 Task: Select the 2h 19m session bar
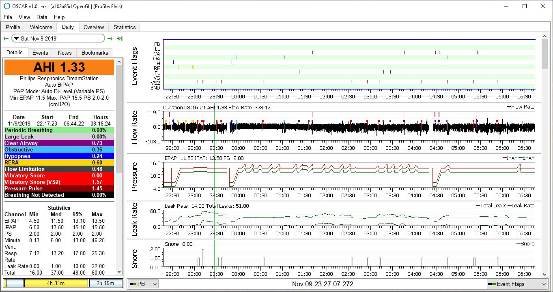pos(105,283)
